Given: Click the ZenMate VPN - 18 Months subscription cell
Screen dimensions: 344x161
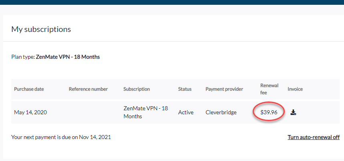Looking at the screenshot, I should pyautogui.click(x=146, y=112).
